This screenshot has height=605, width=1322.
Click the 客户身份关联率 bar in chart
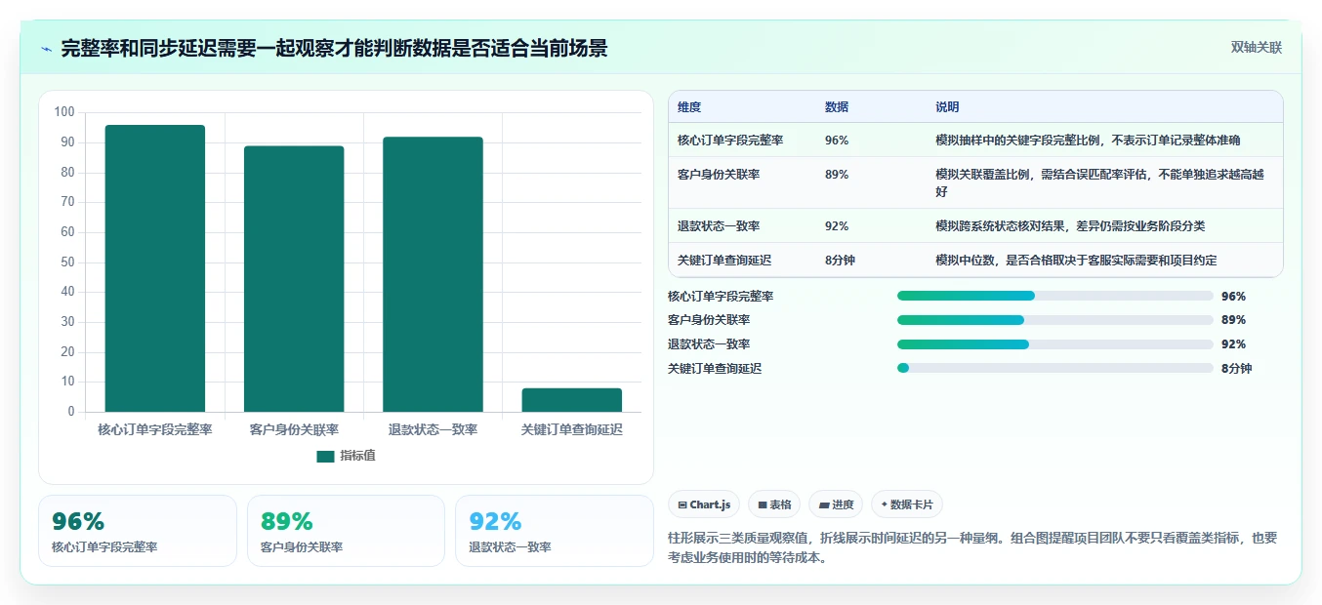294,279
